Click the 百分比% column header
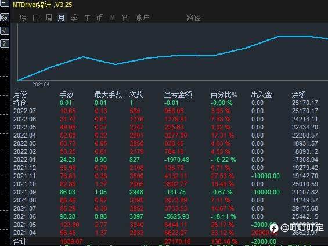Image resolution: width=328 pixels, height=246 pixels. [x=224, y=95]
